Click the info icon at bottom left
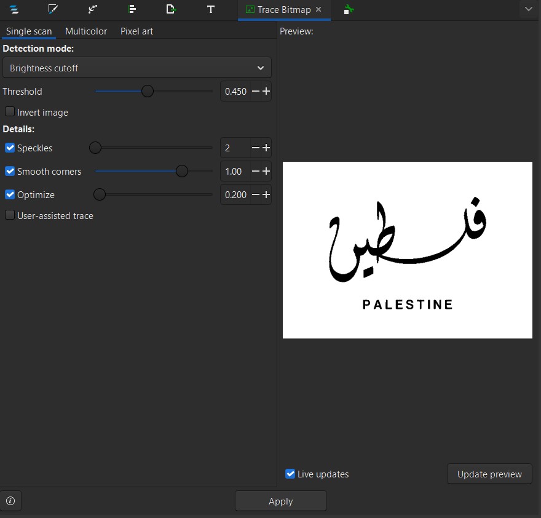 [10, 501]
